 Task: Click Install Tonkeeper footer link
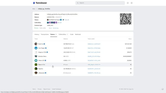point(57,89)
